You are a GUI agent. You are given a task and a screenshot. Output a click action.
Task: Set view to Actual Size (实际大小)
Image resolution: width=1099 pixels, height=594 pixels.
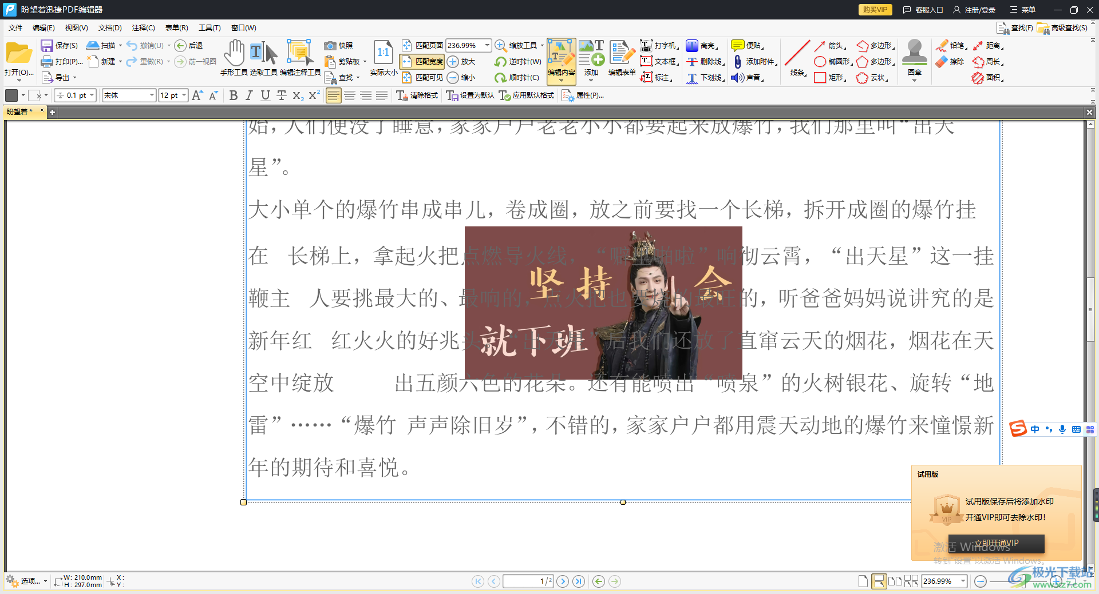click(x=383, y=58)
